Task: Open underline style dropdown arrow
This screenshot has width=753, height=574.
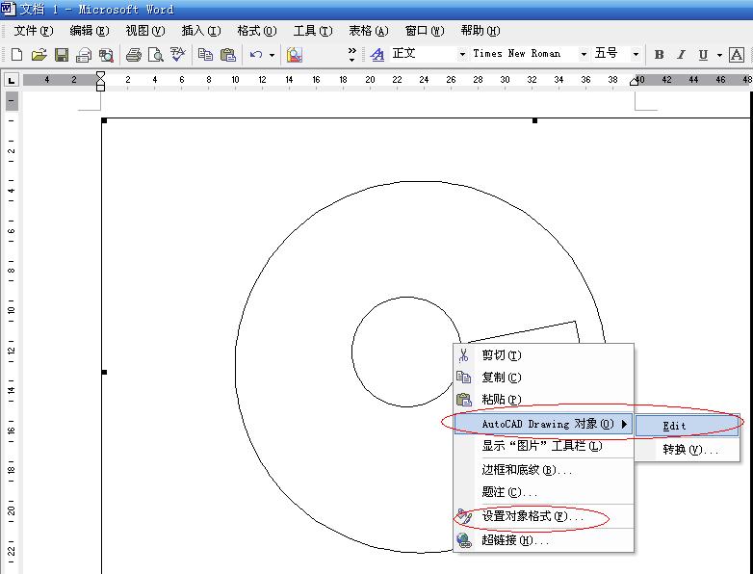Action: [x=719, y=55]
